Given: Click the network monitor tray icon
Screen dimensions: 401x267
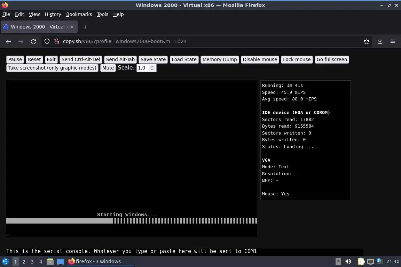Looking at the screenshot, I should [370, 261].
